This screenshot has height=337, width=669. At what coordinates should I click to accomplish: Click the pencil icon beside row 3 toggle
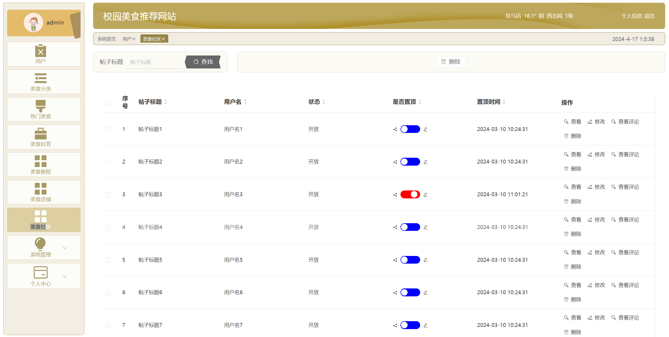pos(425,195)
